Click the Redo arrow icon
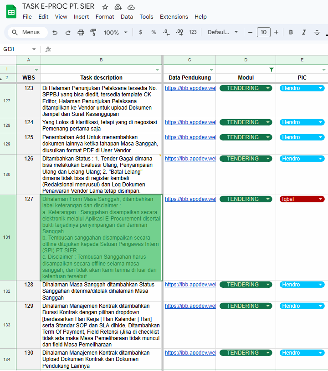This screenshot has height=371, width=328. 68,32
